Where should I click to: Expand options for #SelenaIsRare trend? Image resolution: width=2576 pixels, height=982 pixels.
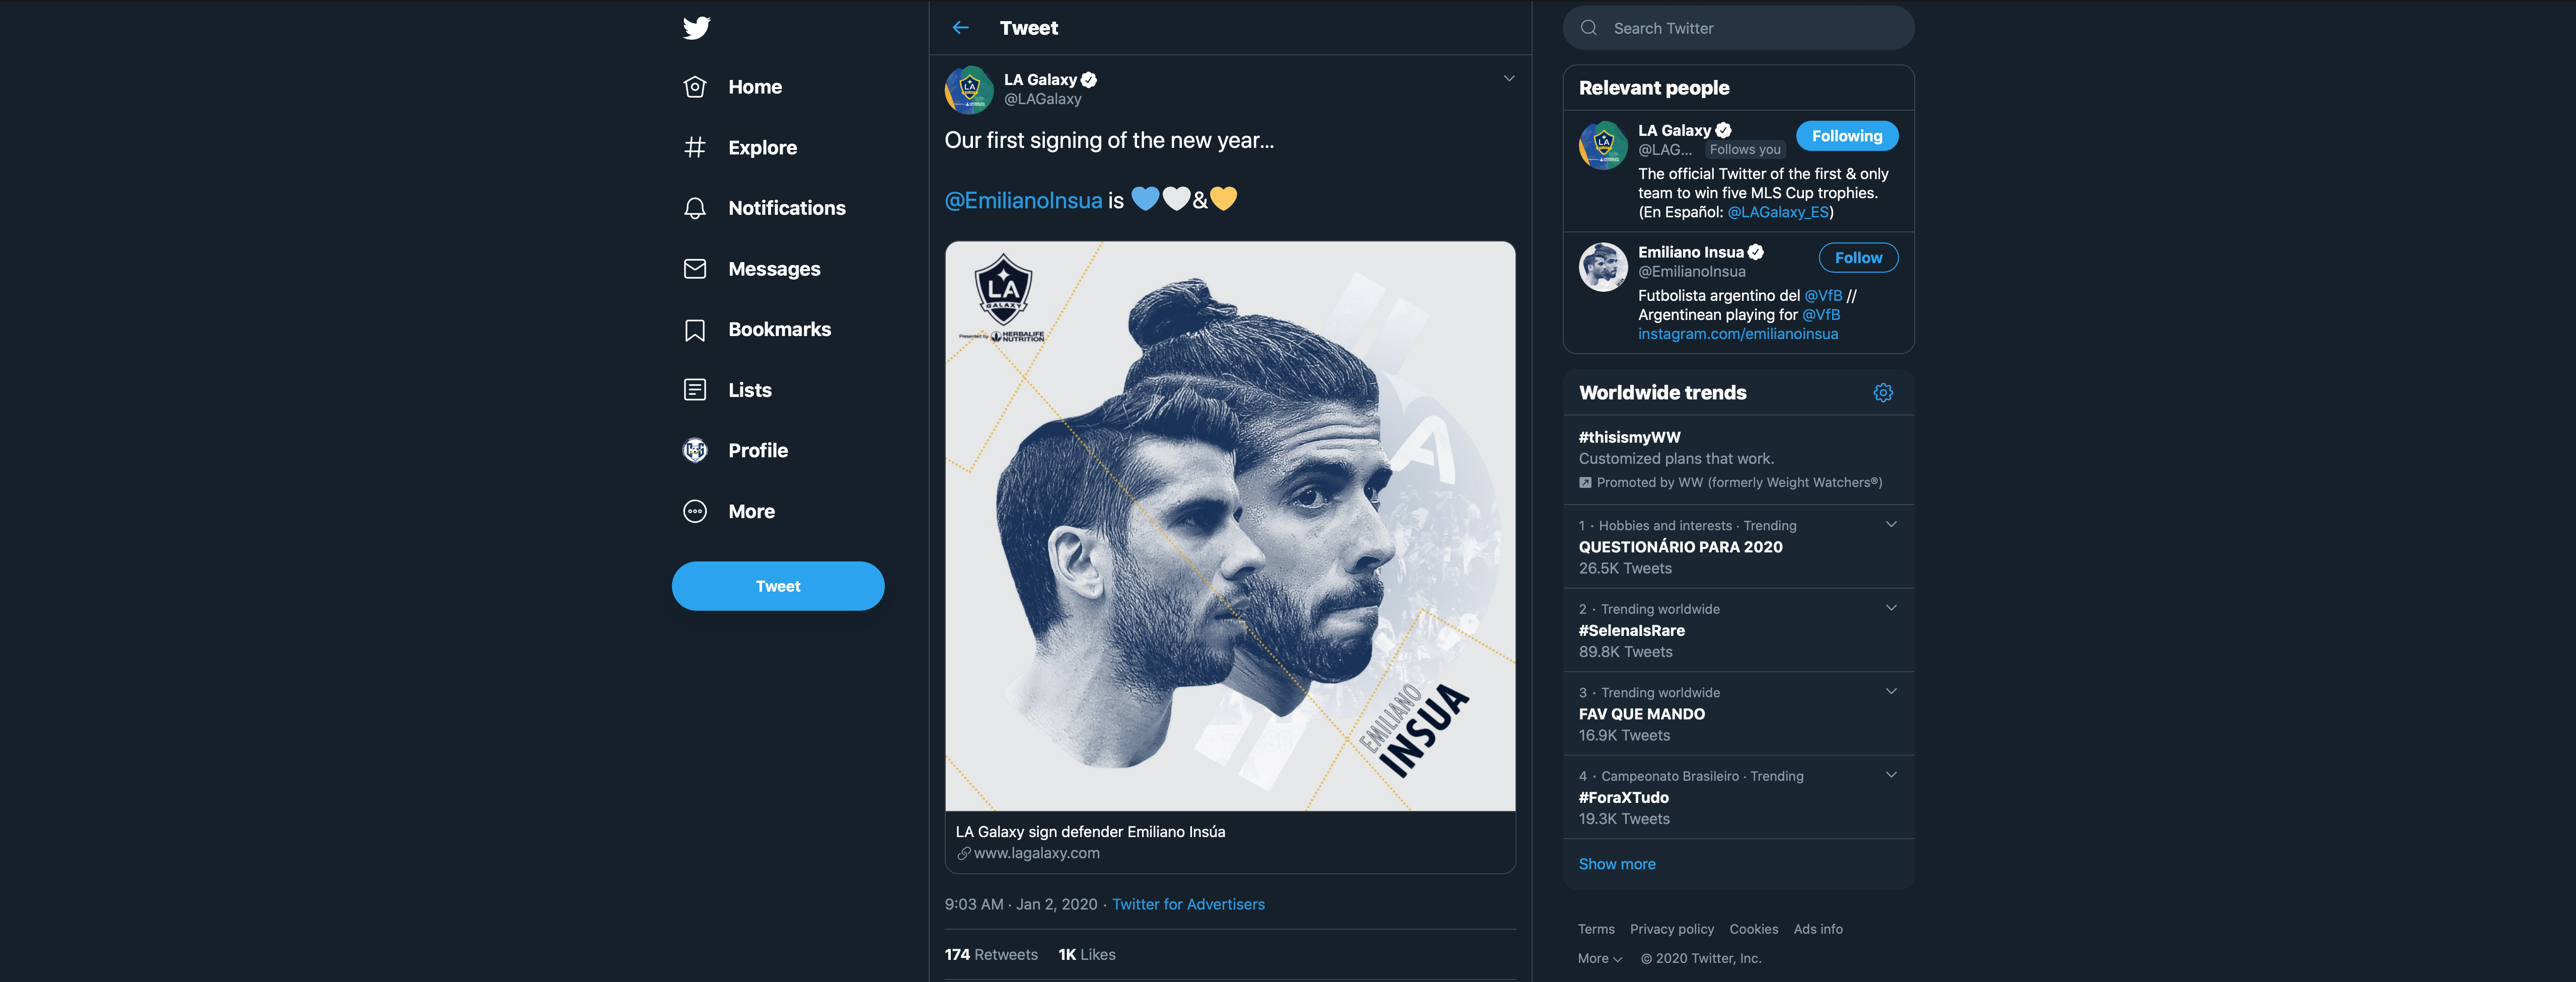1890,608
